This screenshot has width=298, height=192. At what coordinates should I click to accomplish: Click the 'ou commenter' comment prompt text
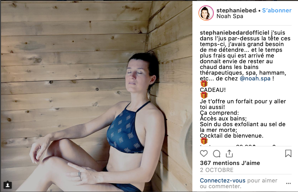coord(220,186)
